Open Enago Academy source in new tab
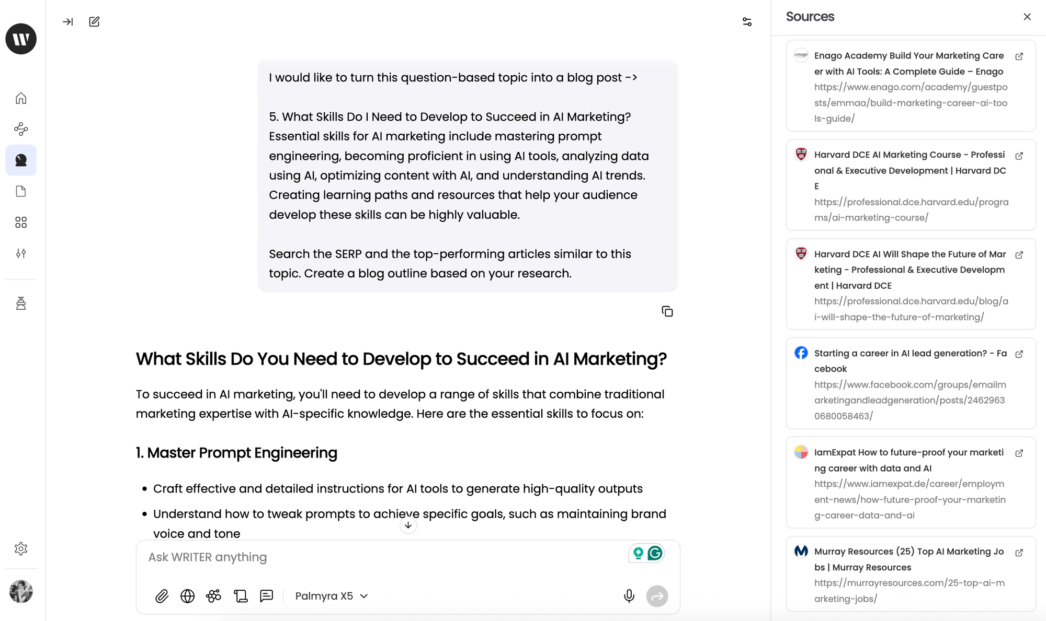The width and height of the screenshot is (1046, 621). pyautogui.click(x=1019, y=56)
